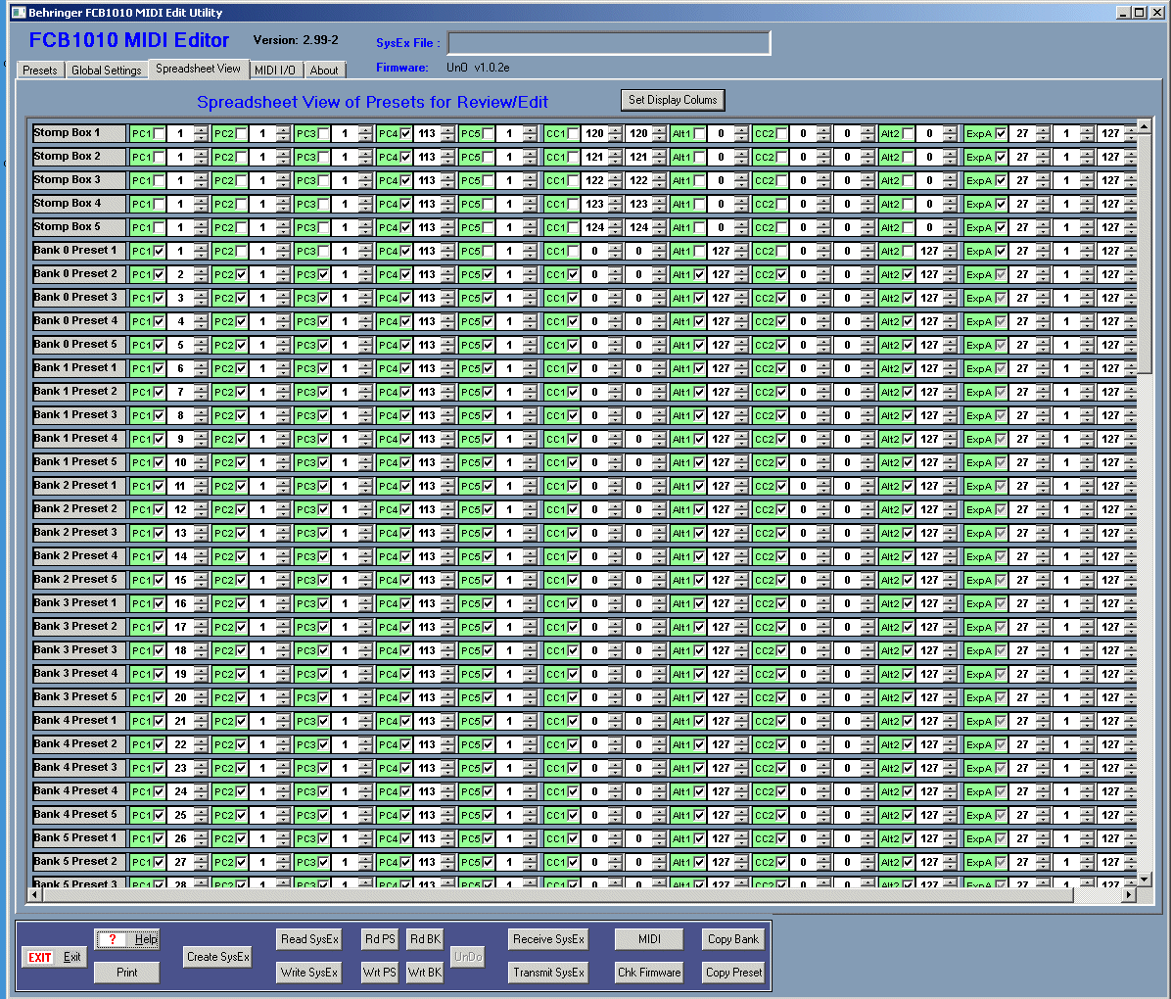Click Create SysEx button
Image resolution: width=1171 pixels, height=999 pixels.
[218, 957]
